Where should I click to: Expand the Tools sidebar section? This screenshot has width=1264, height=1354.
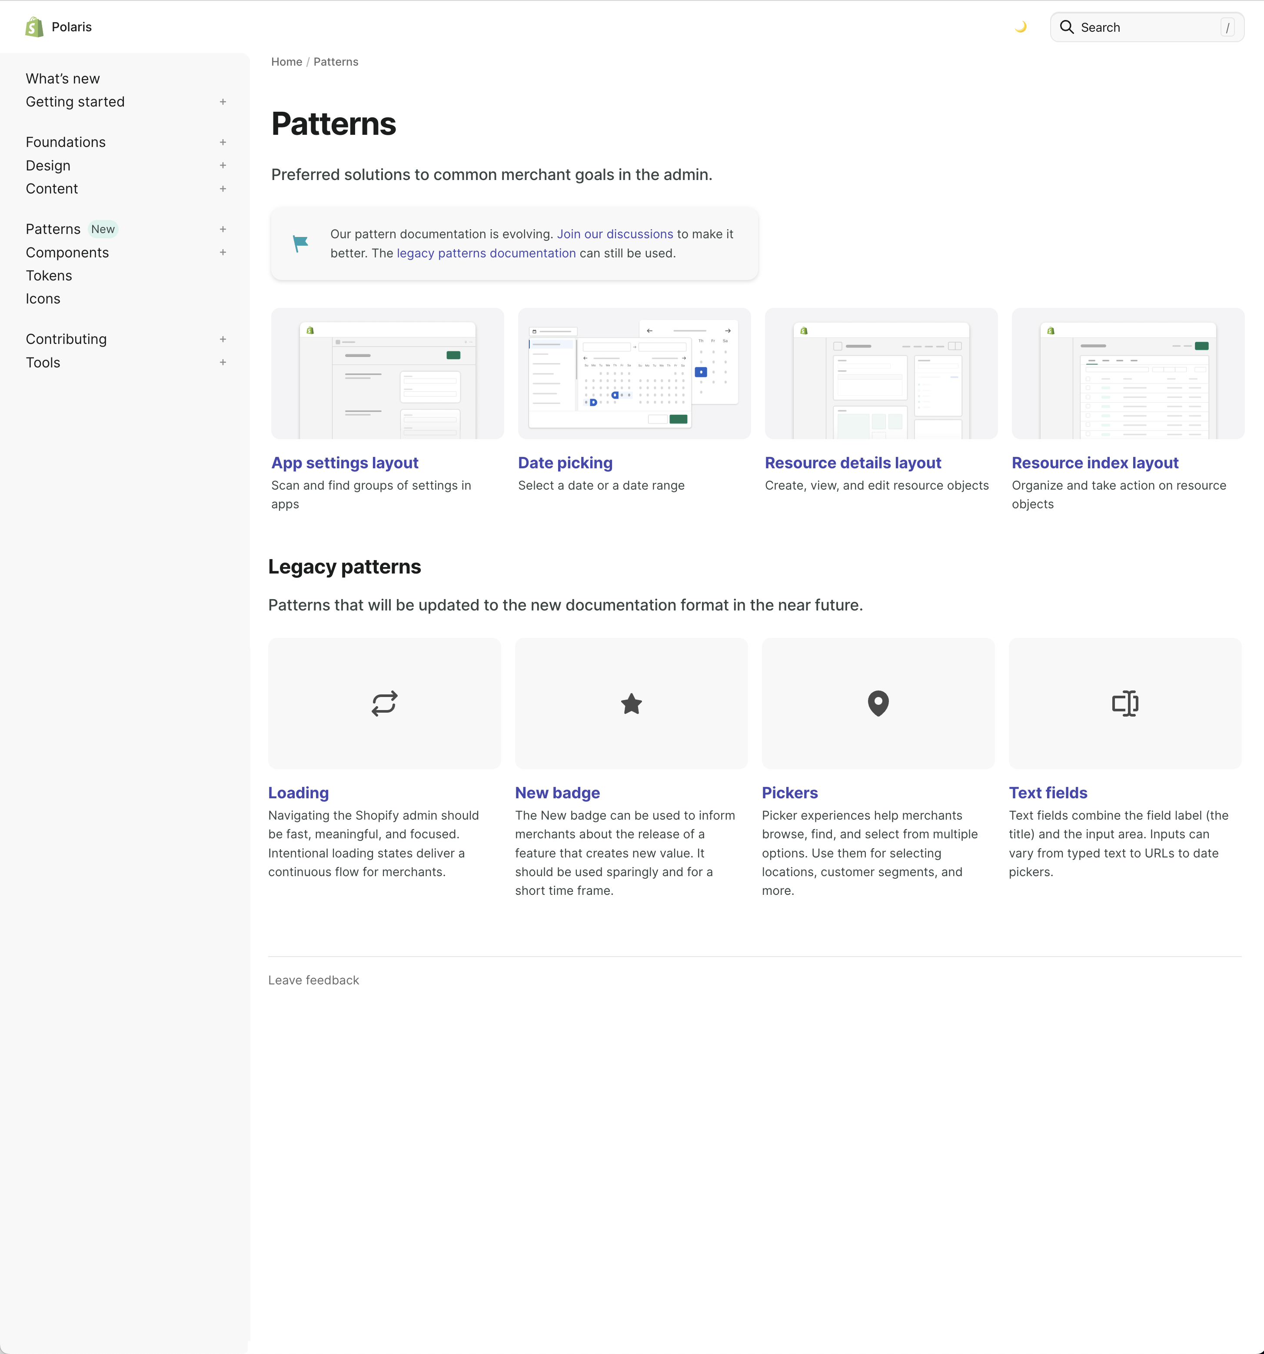[x=223, y=362]
